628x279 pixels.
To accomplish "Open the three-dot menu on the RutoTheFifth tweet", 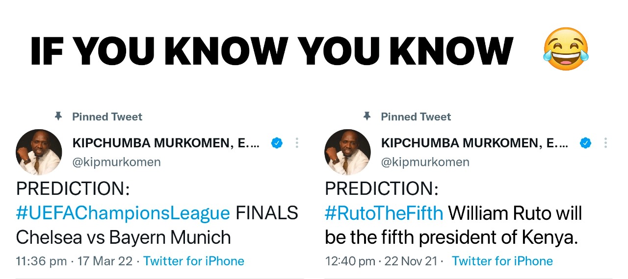I will (606, 143).
